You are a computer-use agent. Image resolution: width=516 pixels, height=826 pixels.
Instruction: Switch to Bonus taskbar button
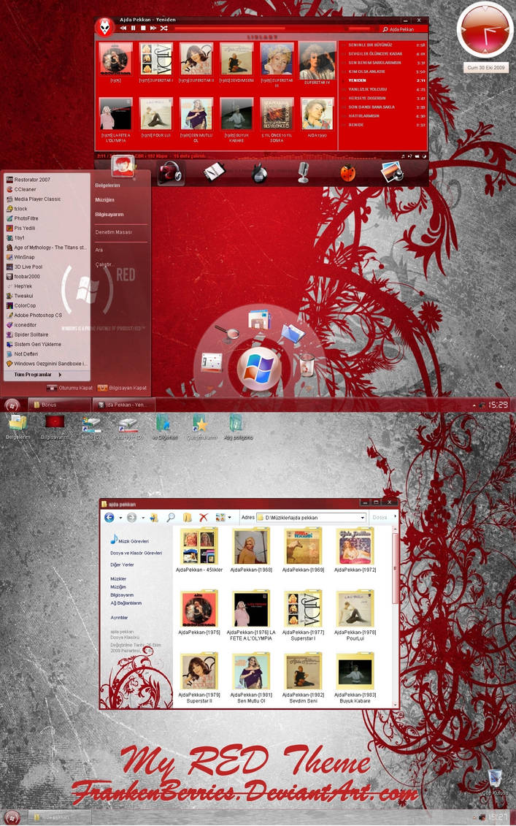[60, 405]
